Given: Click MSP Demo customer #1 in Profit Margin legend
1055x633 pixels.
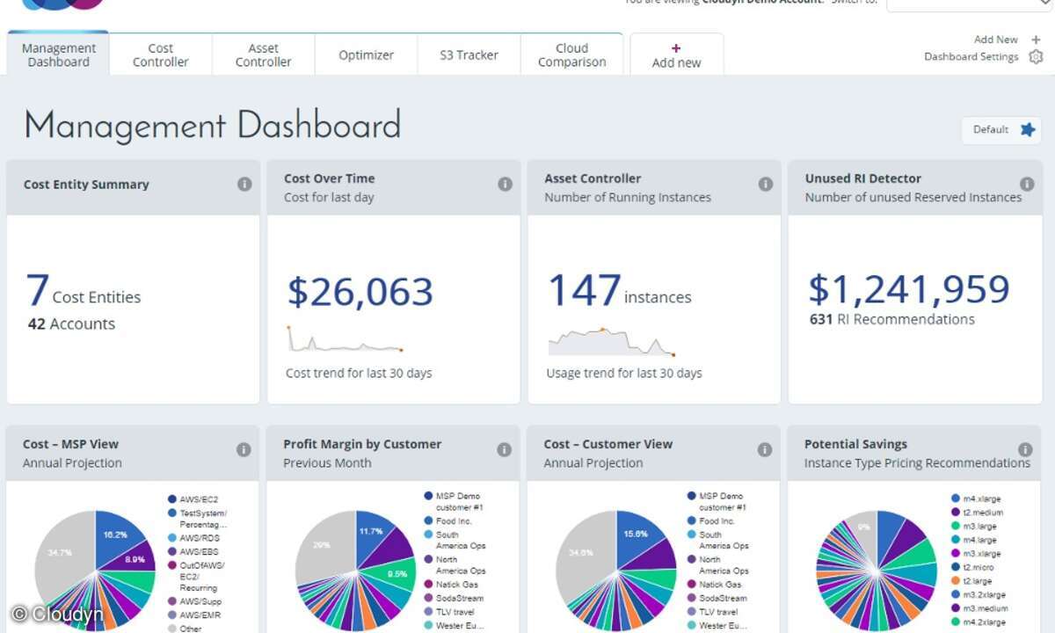Looking at the screenshot, I should [454, 501].
